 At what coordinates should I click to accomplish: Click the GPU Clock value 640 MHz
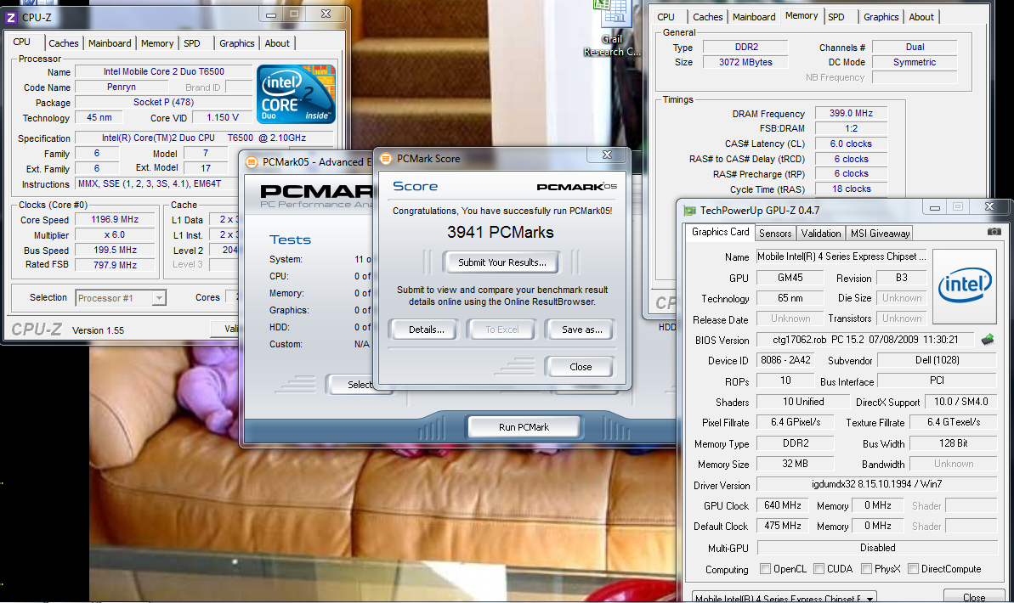point(783,505)
